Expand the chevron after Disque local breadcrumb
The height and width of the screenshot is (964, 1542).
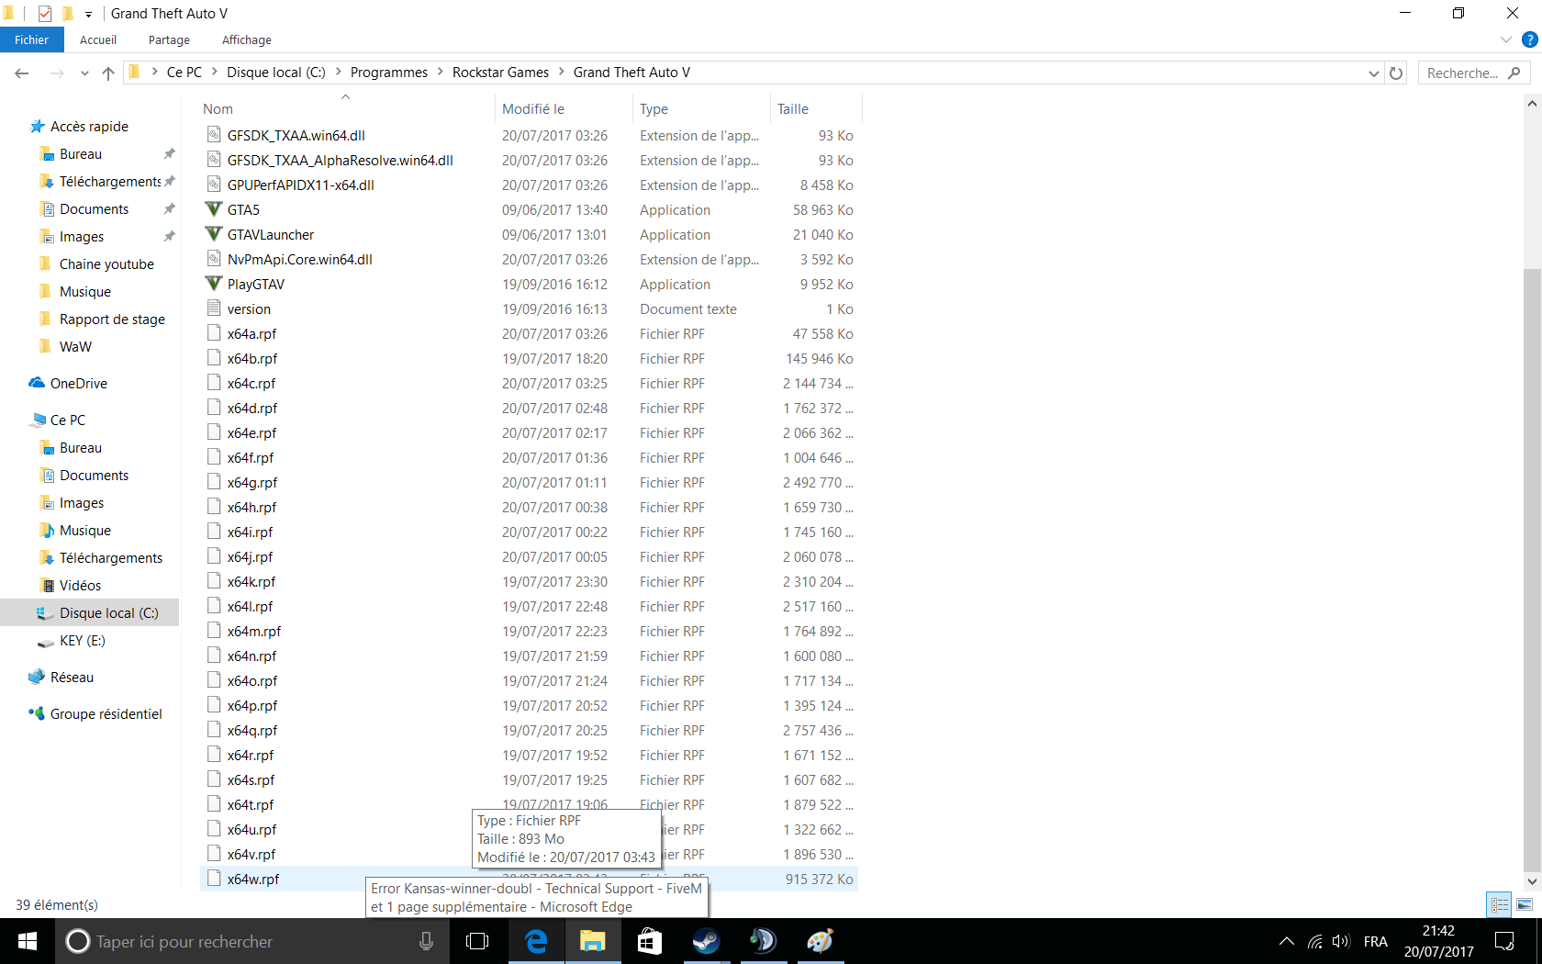(x=338, y=72)
